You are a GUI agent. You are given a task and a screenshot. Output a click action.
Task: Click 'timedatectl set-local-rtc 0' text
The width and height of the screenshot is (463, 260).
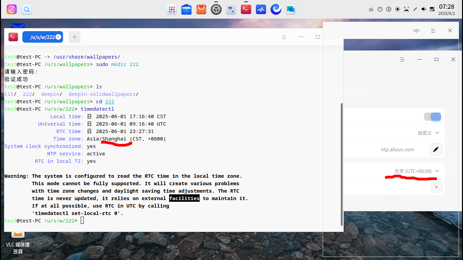coord(78,213)
